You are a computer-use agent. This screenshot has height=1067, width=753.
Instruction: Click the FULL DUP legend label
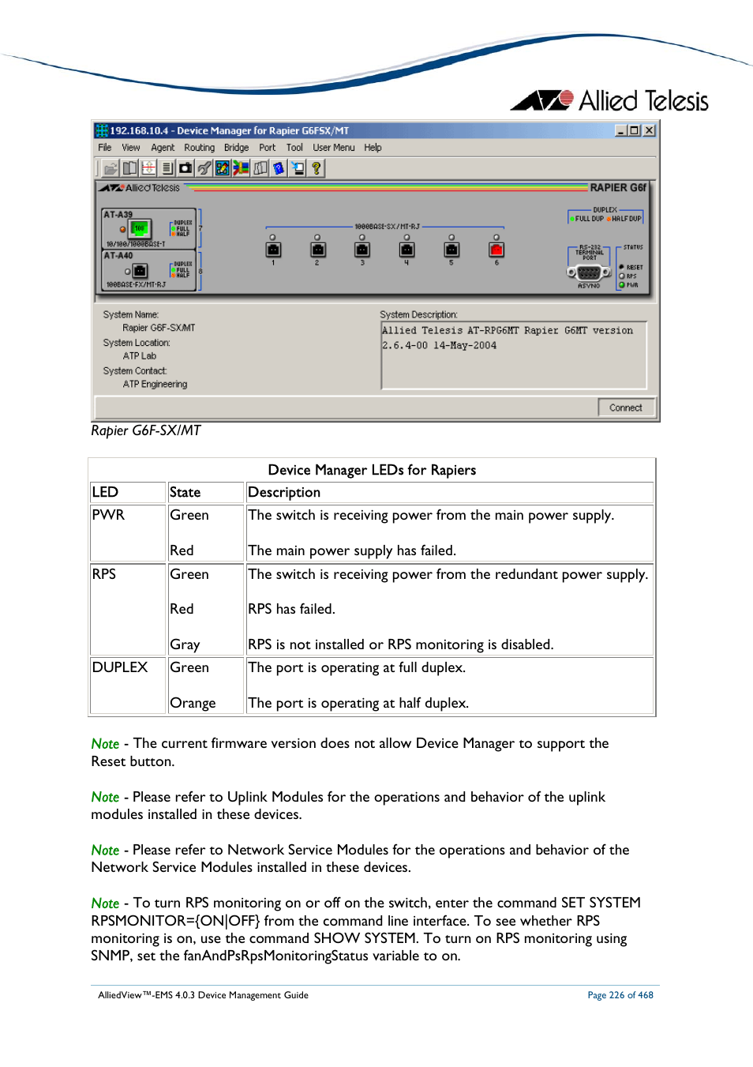[x=589, y=219]
